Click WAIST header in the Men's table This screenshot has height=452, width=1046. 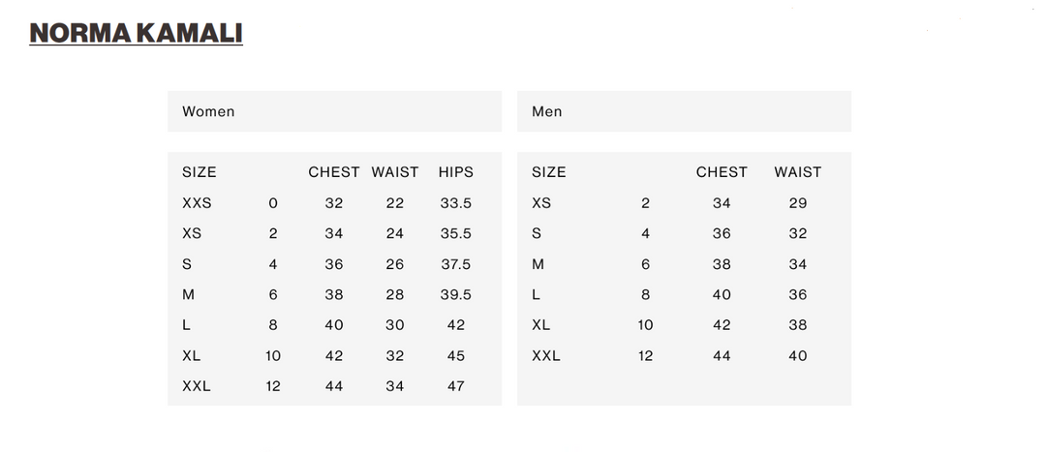coord(797,172)
